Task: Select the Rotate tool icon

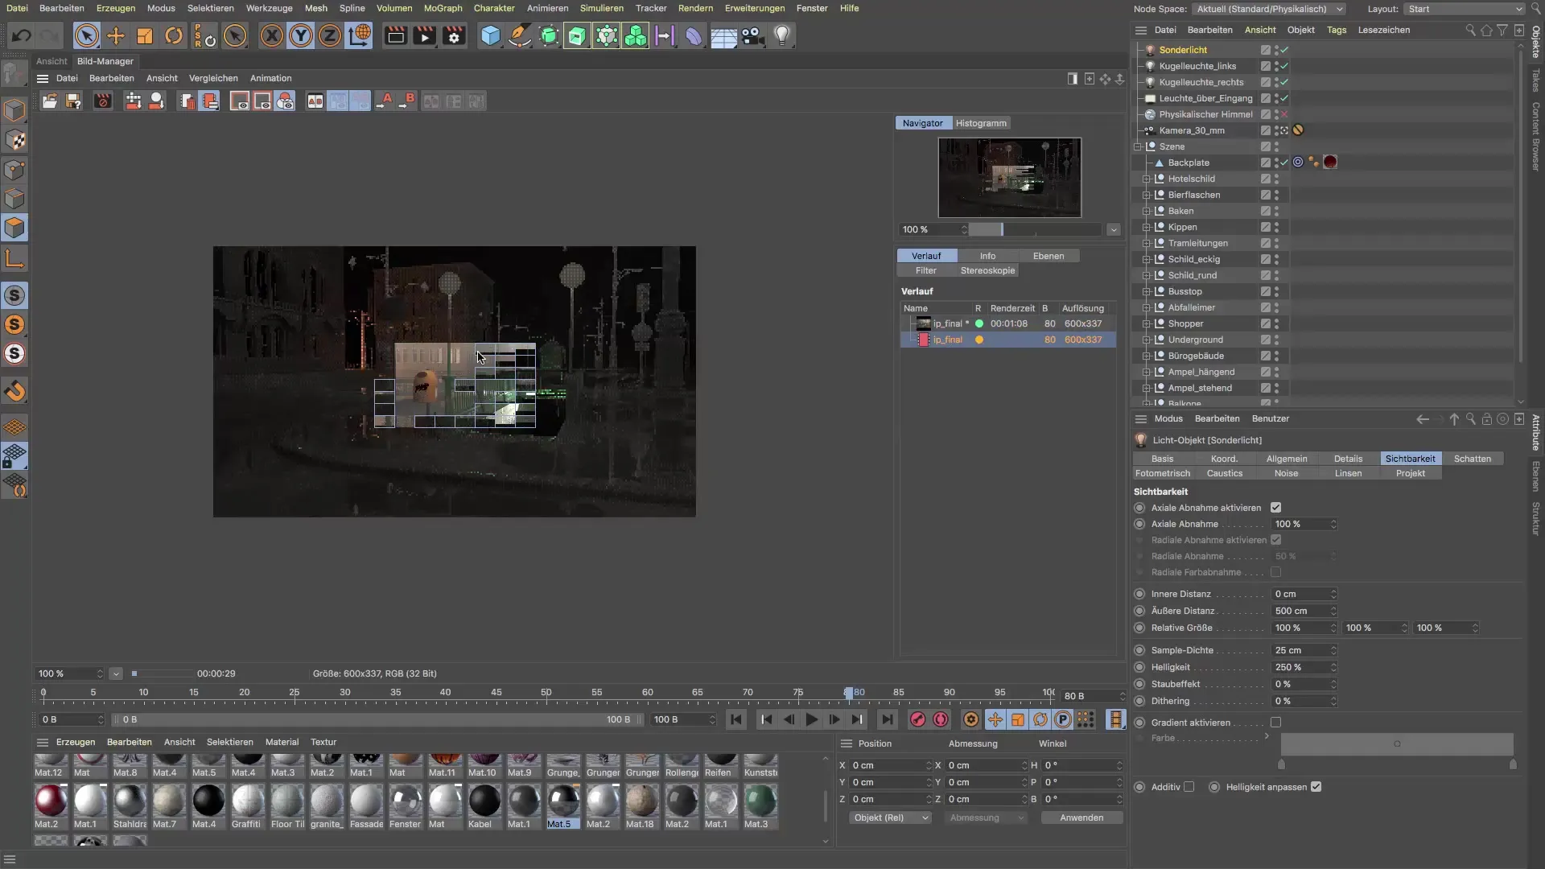Action: (174, 36)
